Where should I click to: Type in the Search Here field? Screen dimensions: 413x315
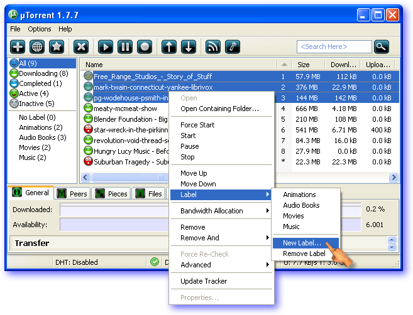click(x=333, y=46)
